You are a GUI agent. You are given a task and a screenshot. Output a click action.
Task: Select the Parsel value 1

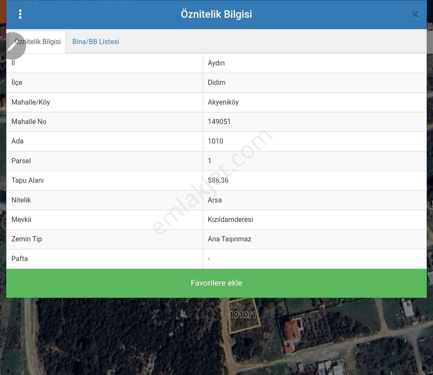[209, 161]
